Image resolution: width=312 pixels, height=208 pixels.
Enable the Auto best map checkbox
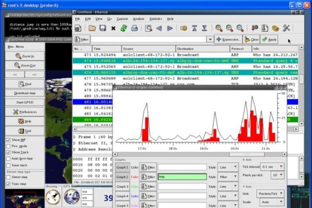(8, 158)
